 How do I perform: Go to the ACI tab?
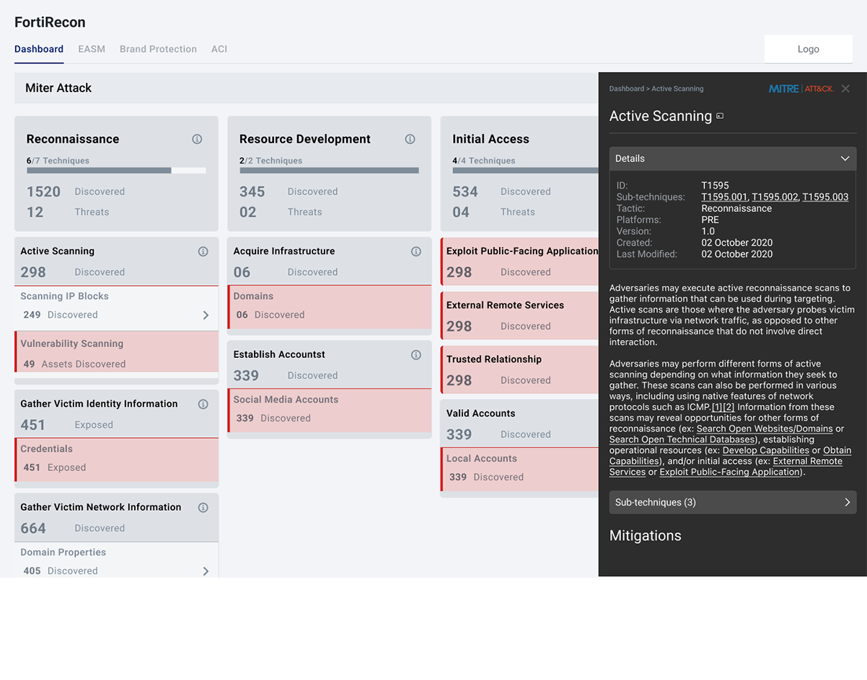click(x=219, y=49)
